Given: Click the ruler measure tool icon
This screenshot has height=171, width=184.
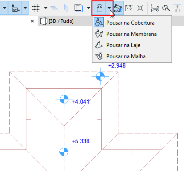Looking at the screenshot, I should click(129, 8).
